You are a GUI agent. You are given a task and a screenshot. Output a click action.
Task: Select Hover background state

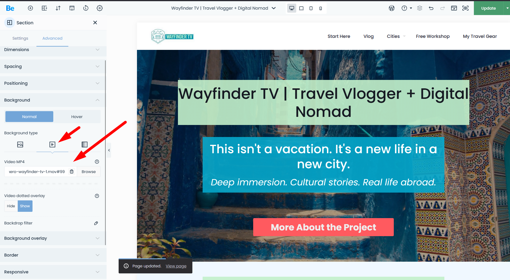coord(77,117)
